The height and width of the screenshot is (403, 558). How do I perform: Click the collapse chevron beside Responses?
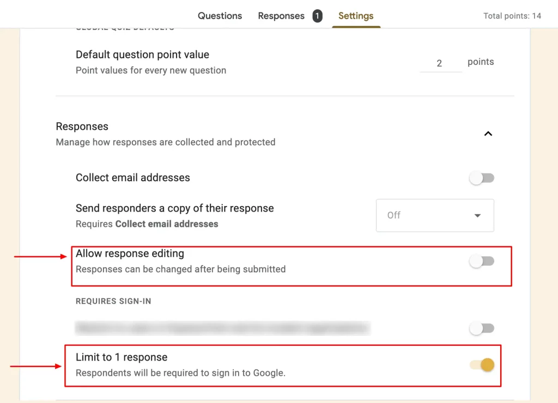click(488, 133)
